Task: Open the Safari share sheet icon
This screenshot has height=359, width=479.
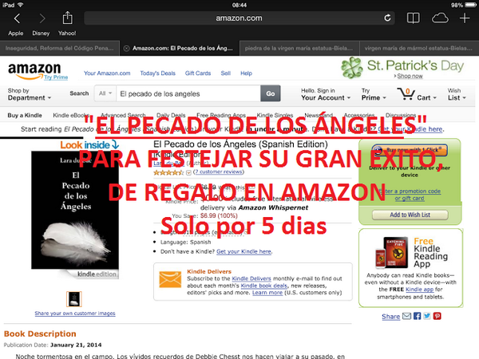Action: point(67,18)
